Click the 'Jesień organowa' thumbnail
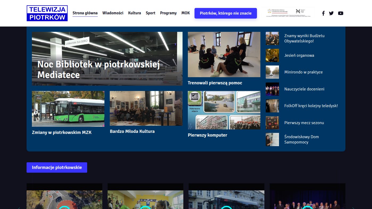Viewport: 372px width, 209px height. (272, 55)
